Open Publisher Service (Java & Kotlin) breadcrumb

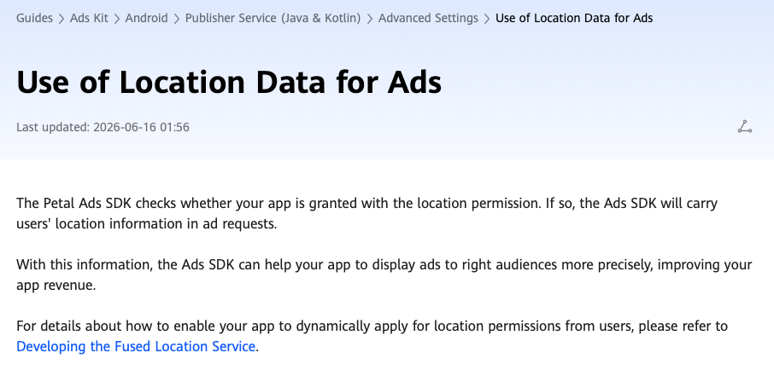point(273,18)
